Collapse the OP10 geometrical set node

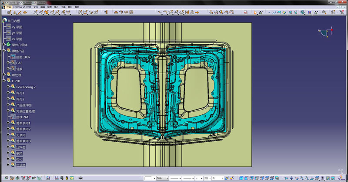[x=3, y=81]
